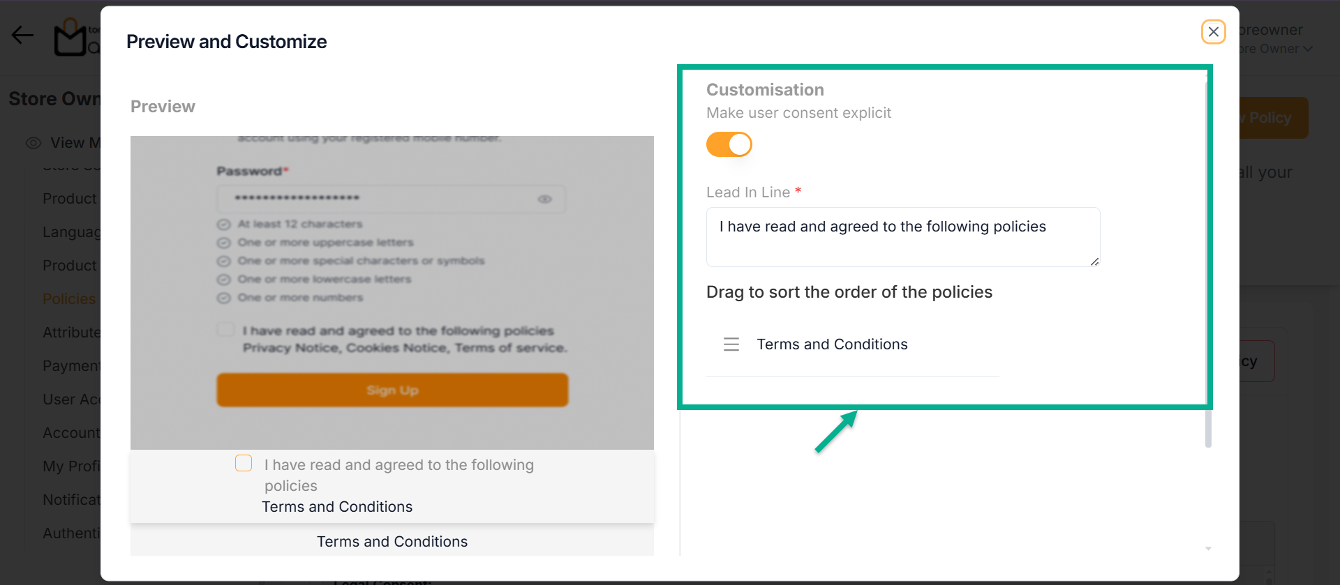
Task: Click the Terms and Conditions row in sort list
Action: pos(832,344)
